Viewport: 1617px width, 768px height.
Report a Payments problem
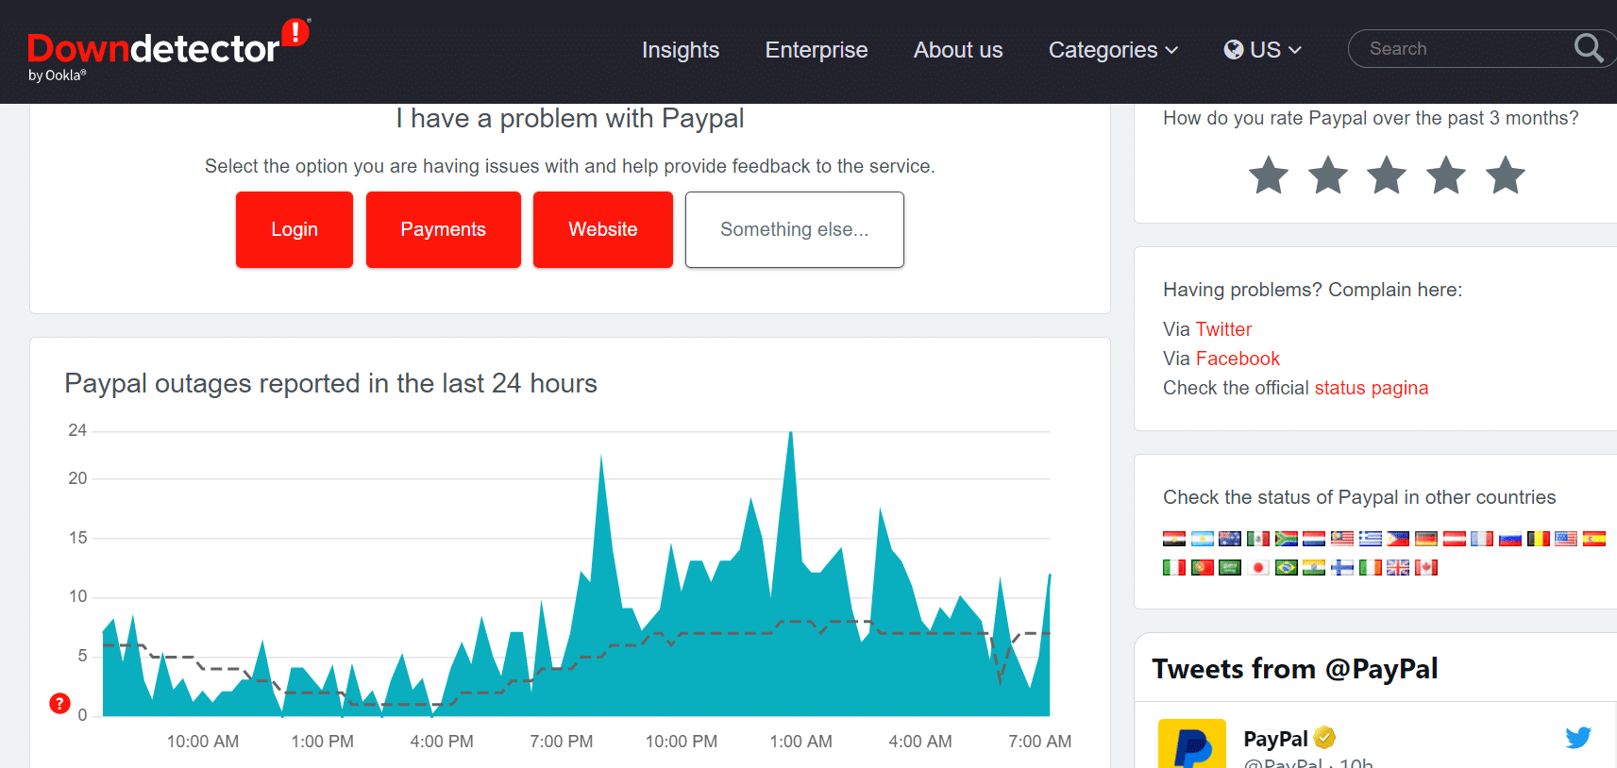pyautogui.click(x=444, y=229)
